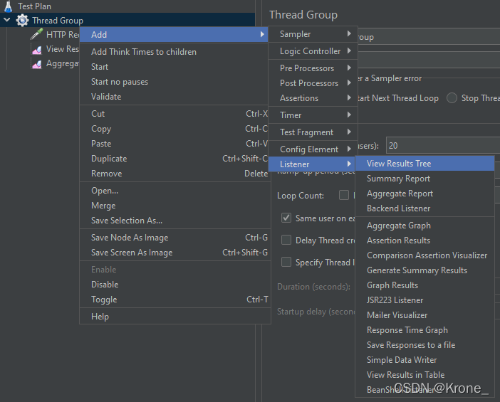Select Cut from the context menu
The height and width of the screenshot is (402, 500).
[174, 114]
